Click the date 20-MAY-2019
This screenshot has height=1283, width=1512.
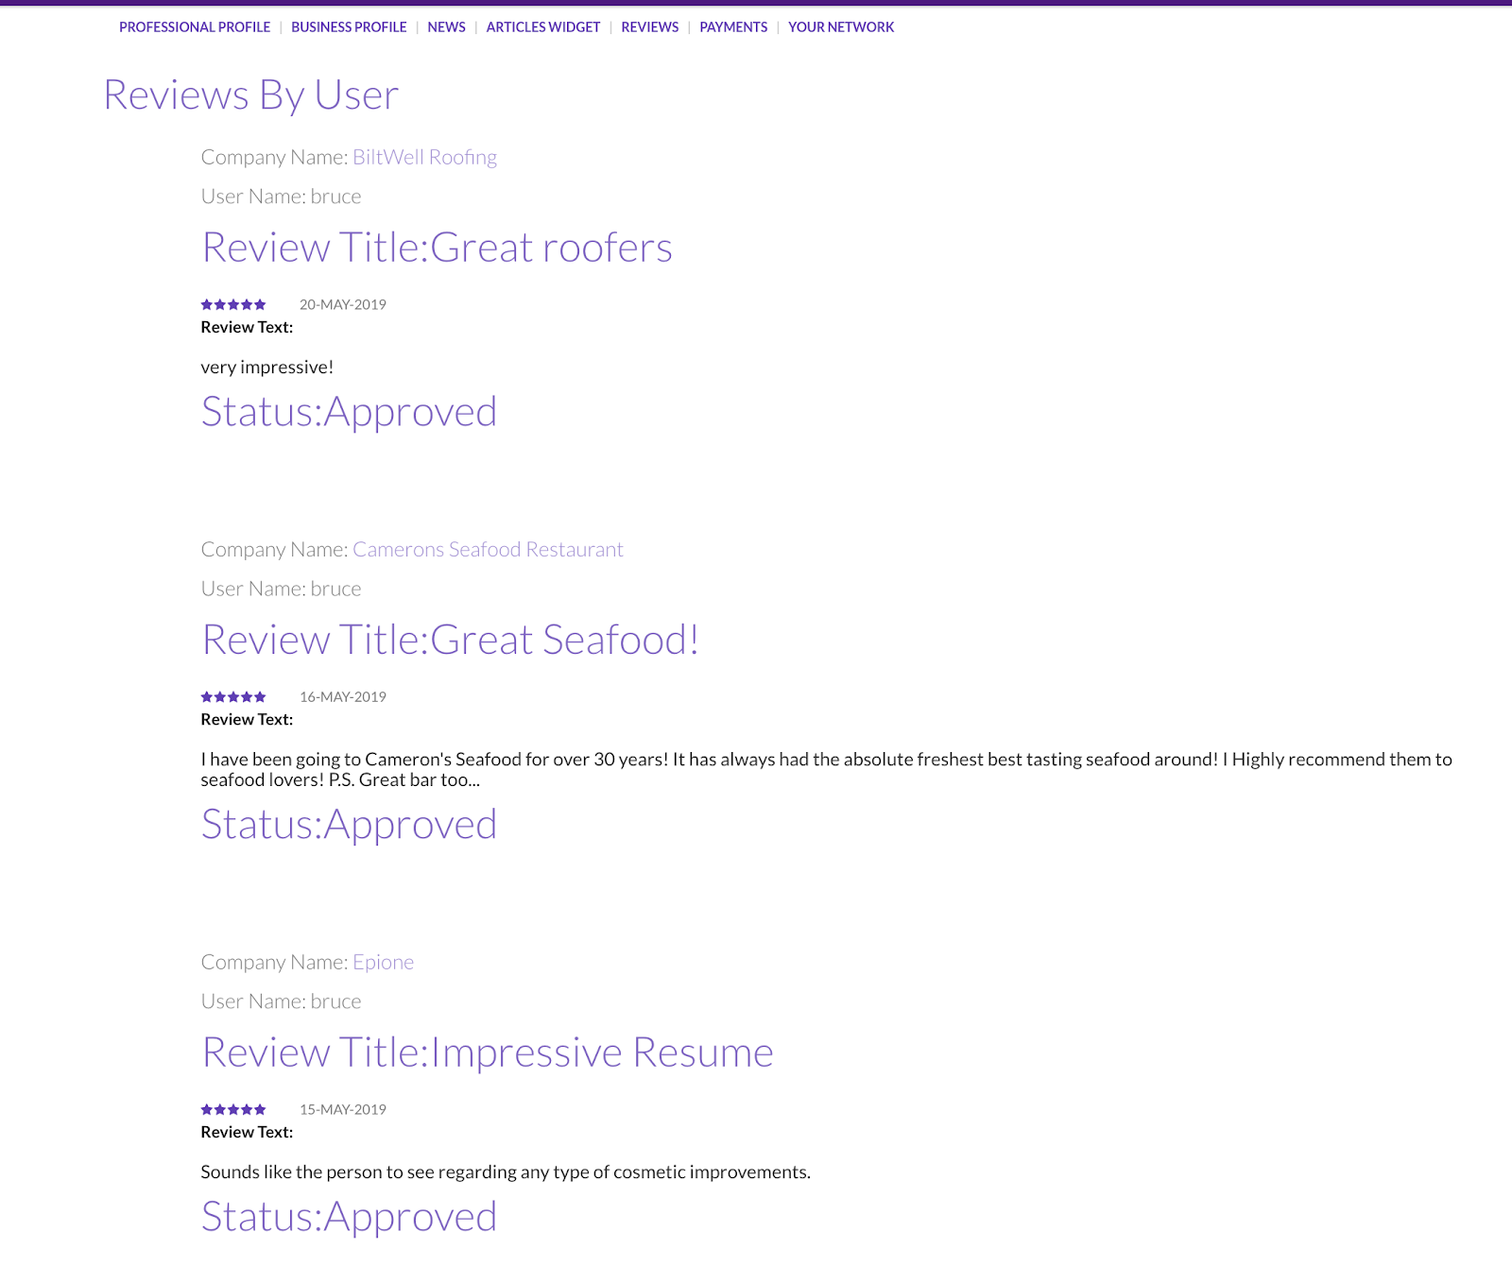coord(343,304)
